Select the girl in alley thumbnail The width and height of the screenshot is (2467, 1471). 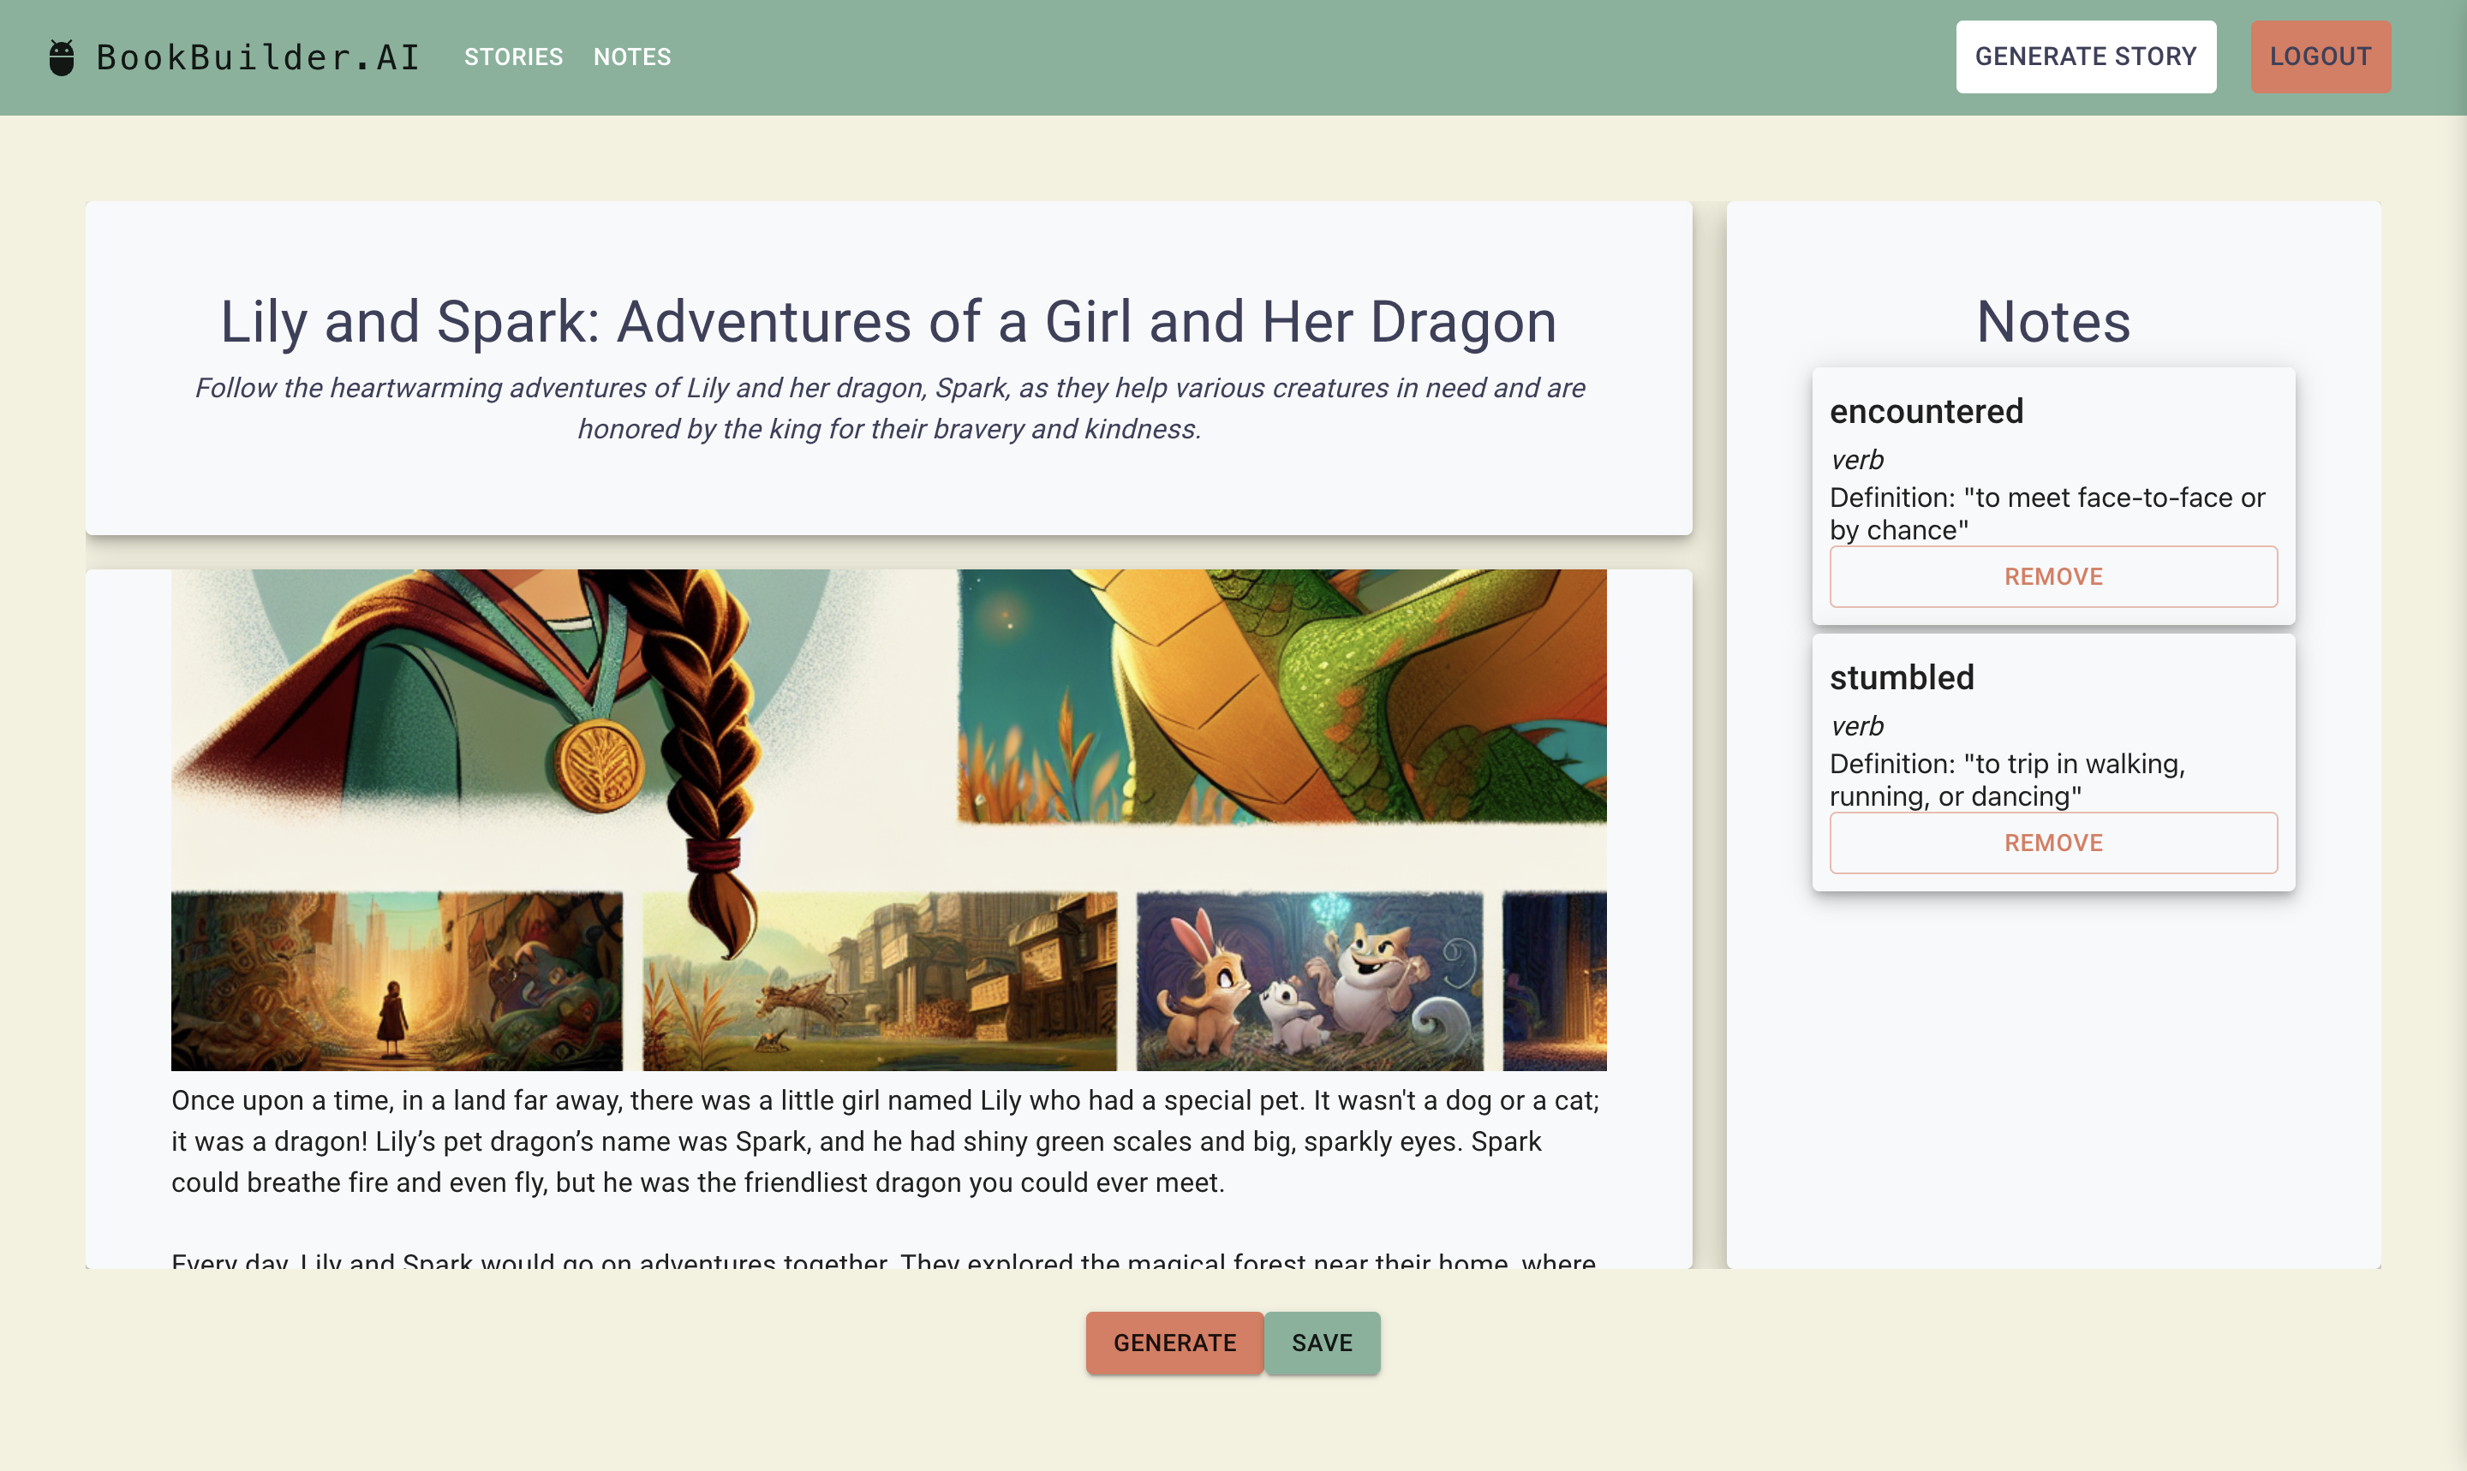397,981
